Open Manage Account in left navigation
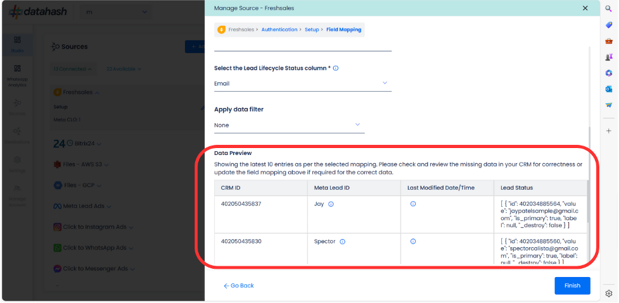The width and height of the screenshot is (619, 303). click(x=17, y=195)
